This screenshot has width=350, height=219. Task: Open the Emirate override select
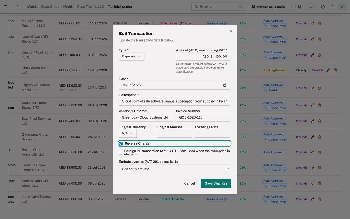tap(174, 169)
